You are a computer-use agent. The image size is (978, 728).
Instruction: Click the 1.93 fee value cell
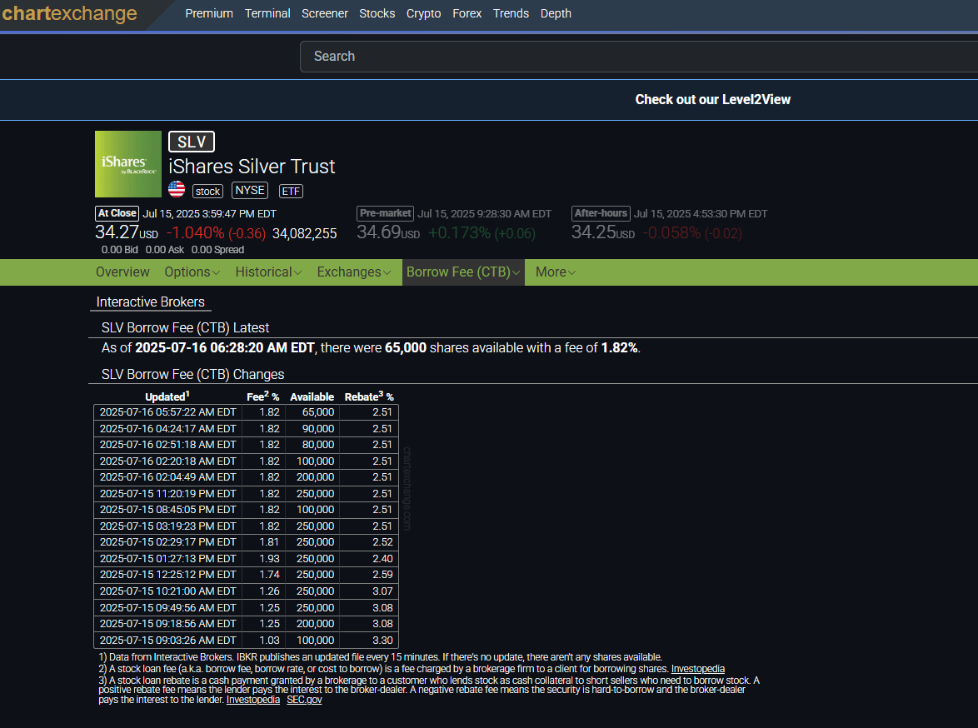264,558
